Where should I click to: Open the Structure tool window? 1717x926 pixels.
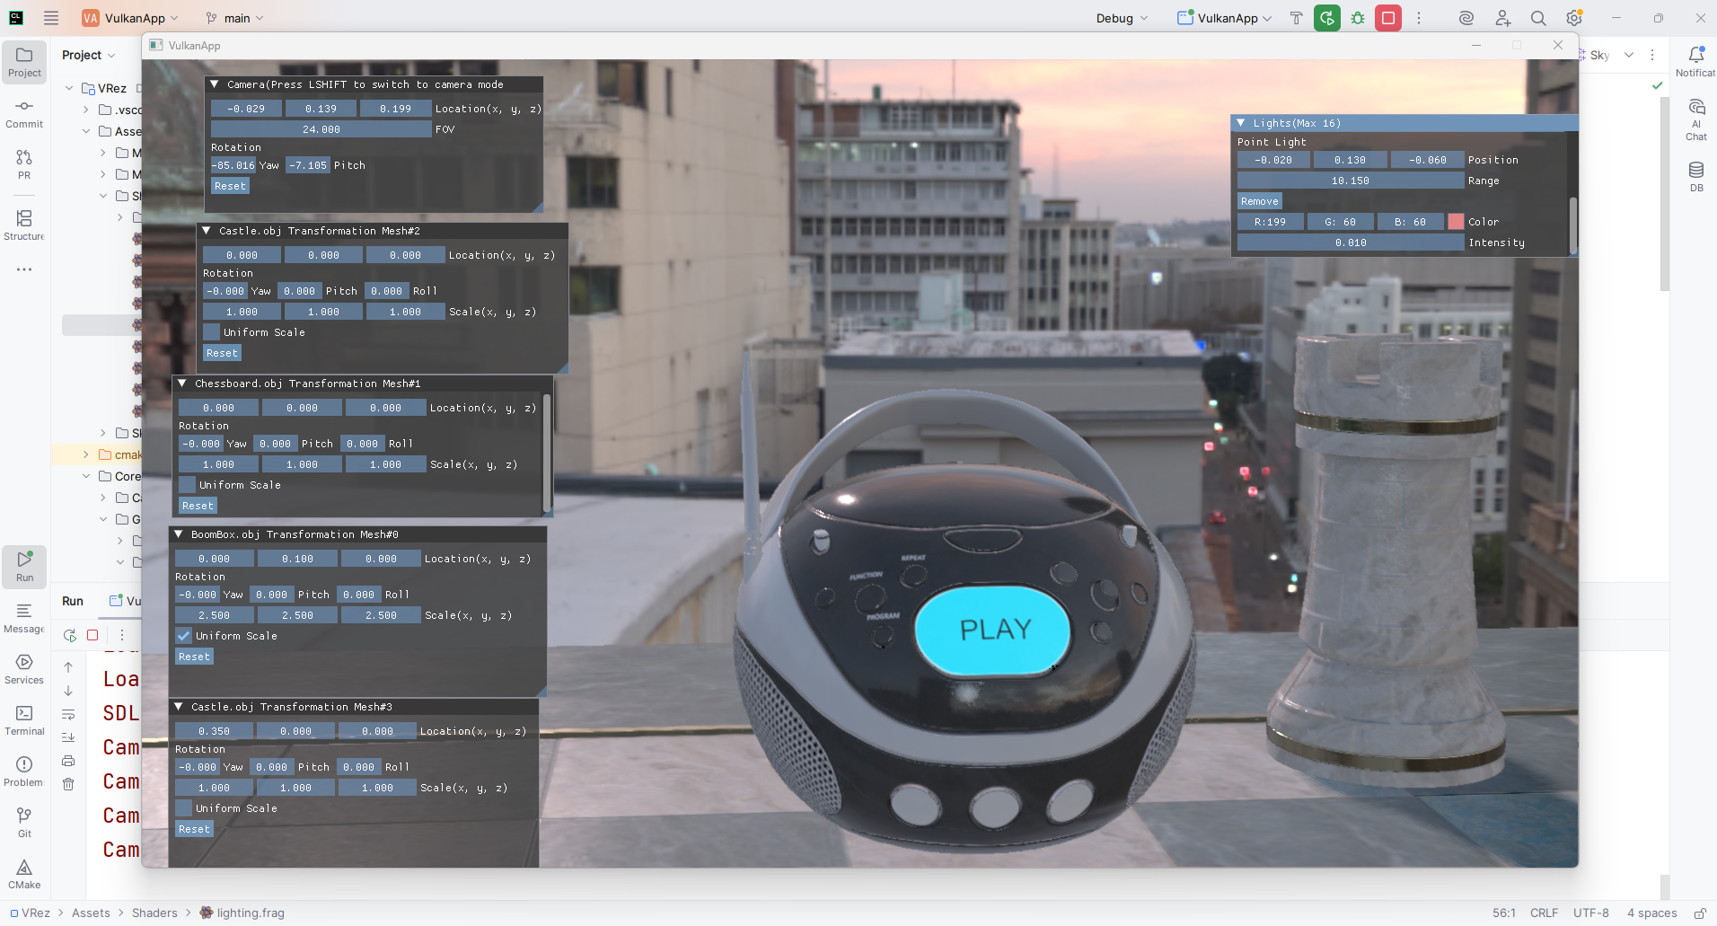pos(24,225)
